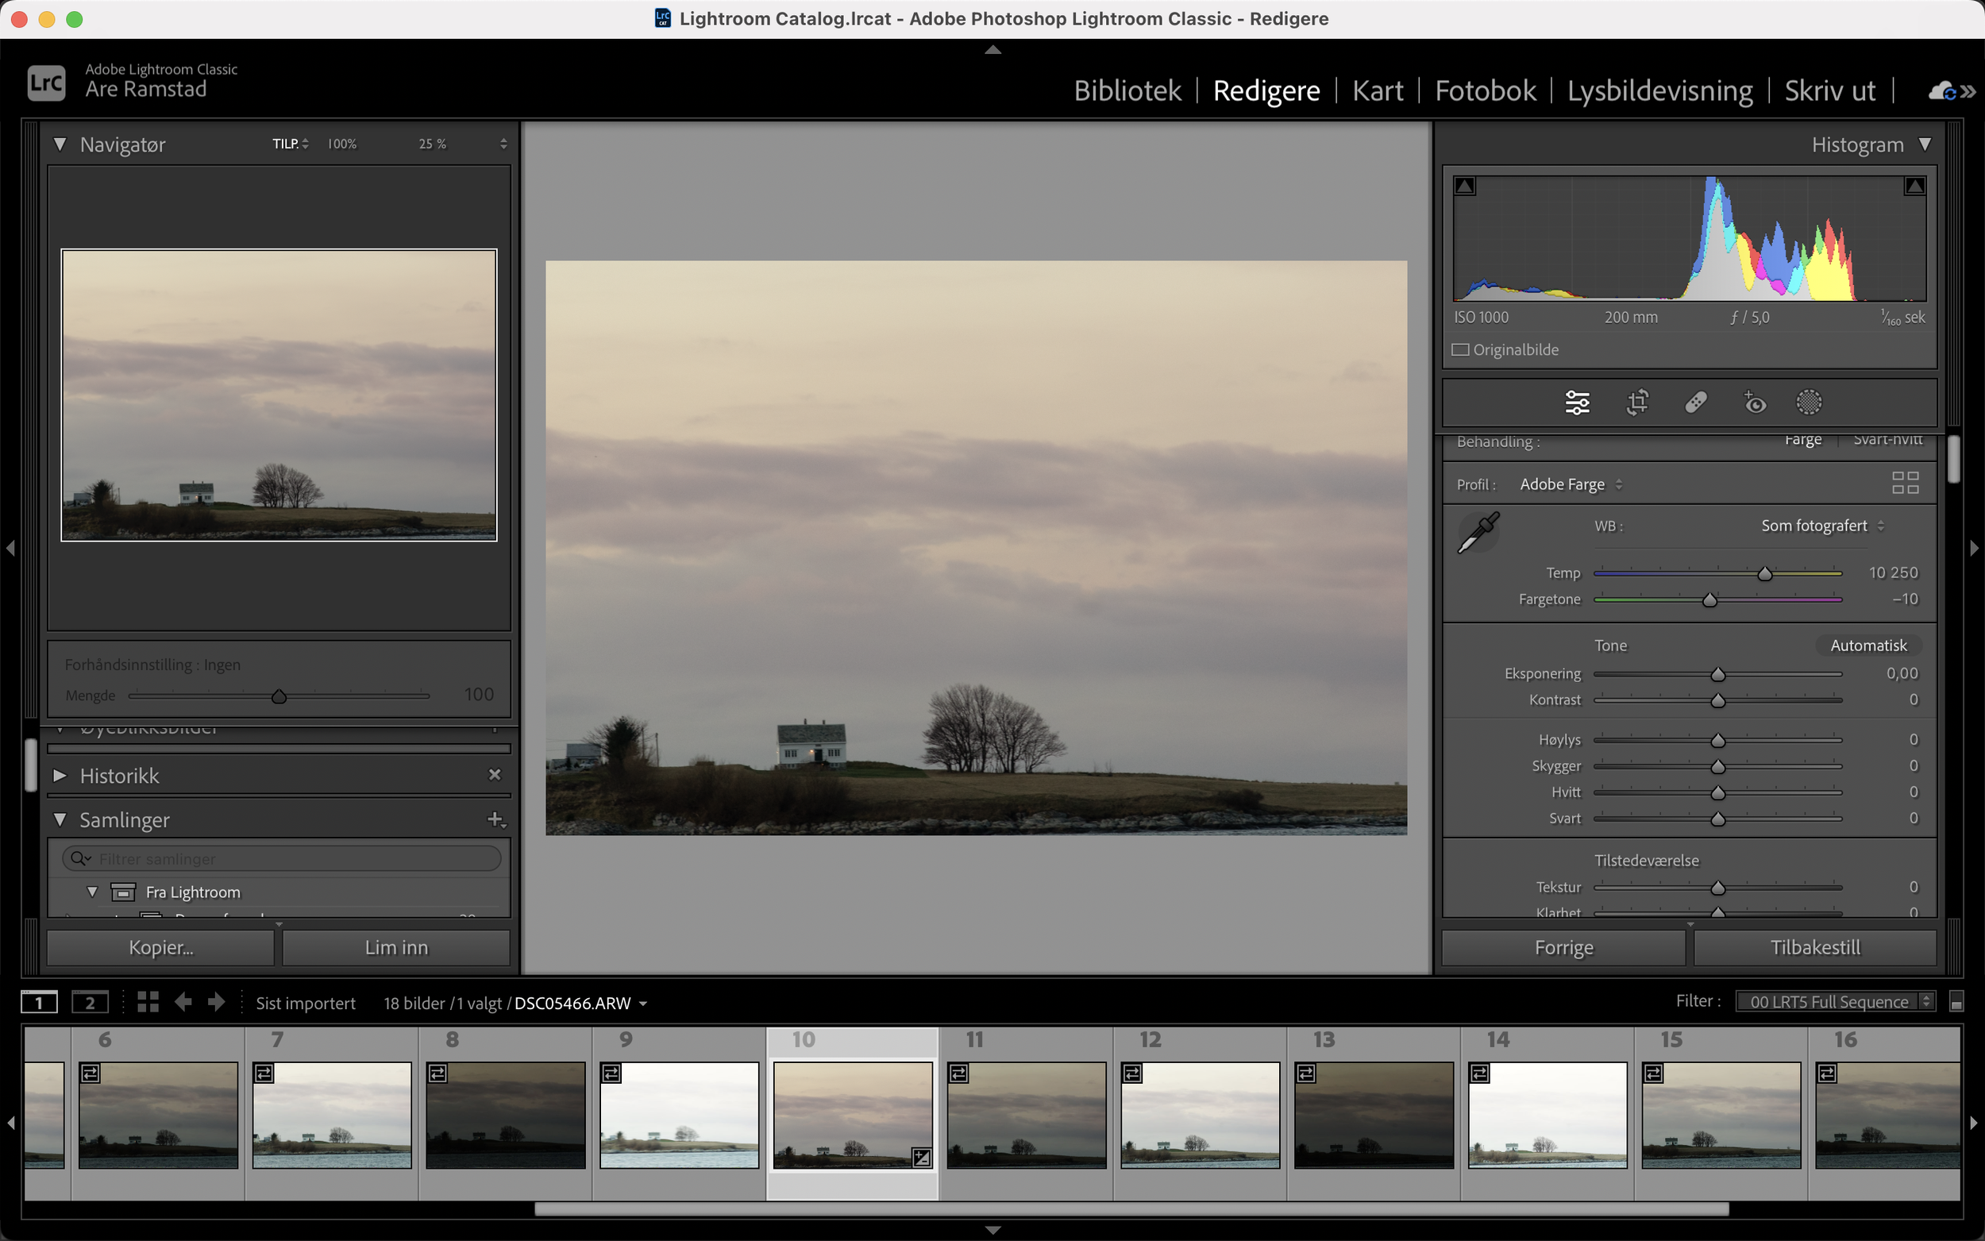Select the Crop overlay tool icon

click(1637, 403)
